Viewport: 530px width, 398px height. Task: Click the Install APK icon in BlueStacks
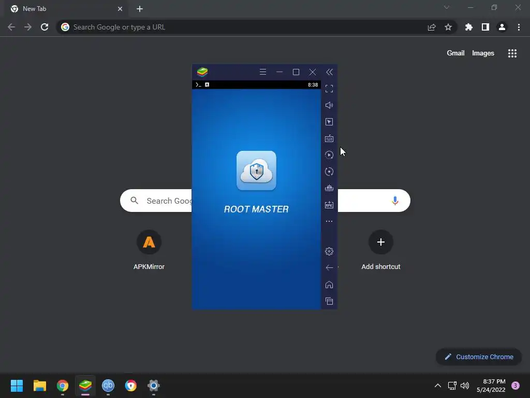329,205
